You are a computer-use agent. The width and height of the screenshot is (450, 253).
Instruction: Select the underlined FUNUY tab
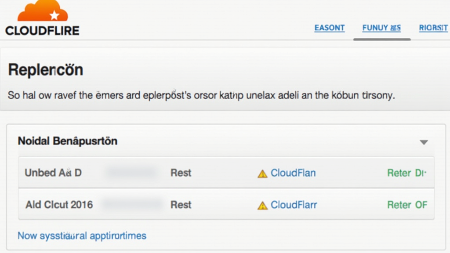click(x=381, y=28)
